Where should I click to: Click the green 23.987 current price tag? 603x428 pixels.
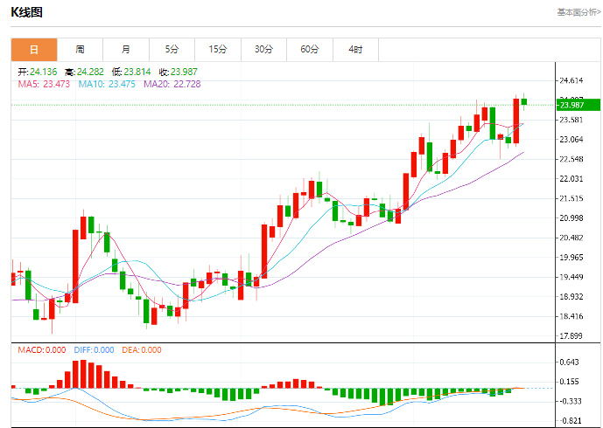(578, 105)
